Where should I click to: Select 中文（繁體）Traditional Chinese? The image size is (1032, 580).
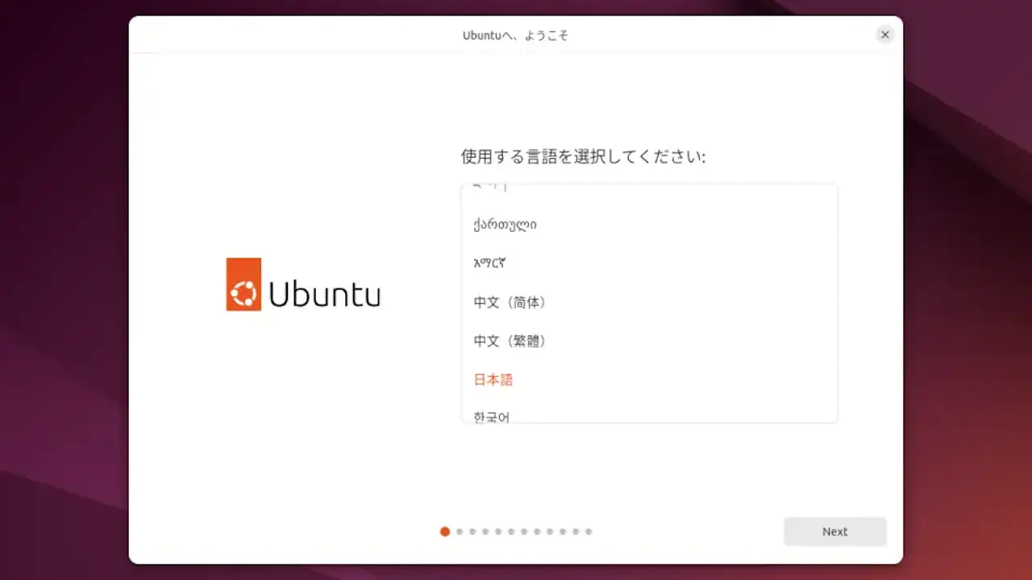pos(510,341)
